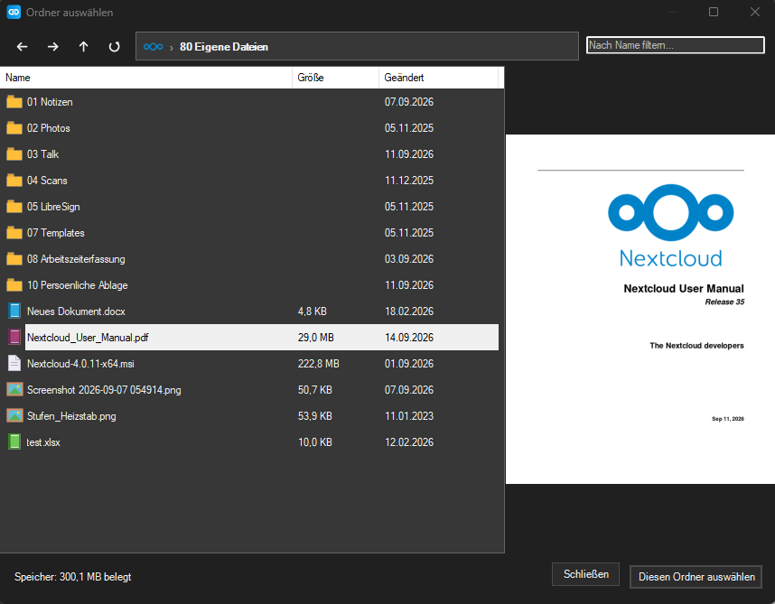Select the '02 Photos' folder name
This screenshot has height=604, width=775.
(49, 128)
